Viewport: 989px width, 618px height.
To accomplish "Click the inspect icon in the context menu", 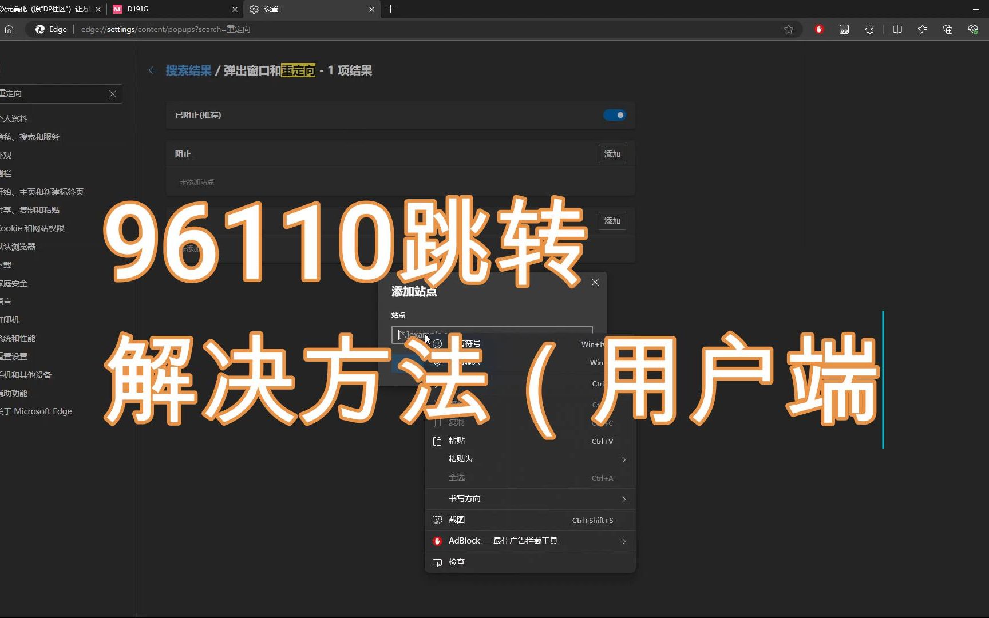I will pyautogui.click(x=437, y=562).
